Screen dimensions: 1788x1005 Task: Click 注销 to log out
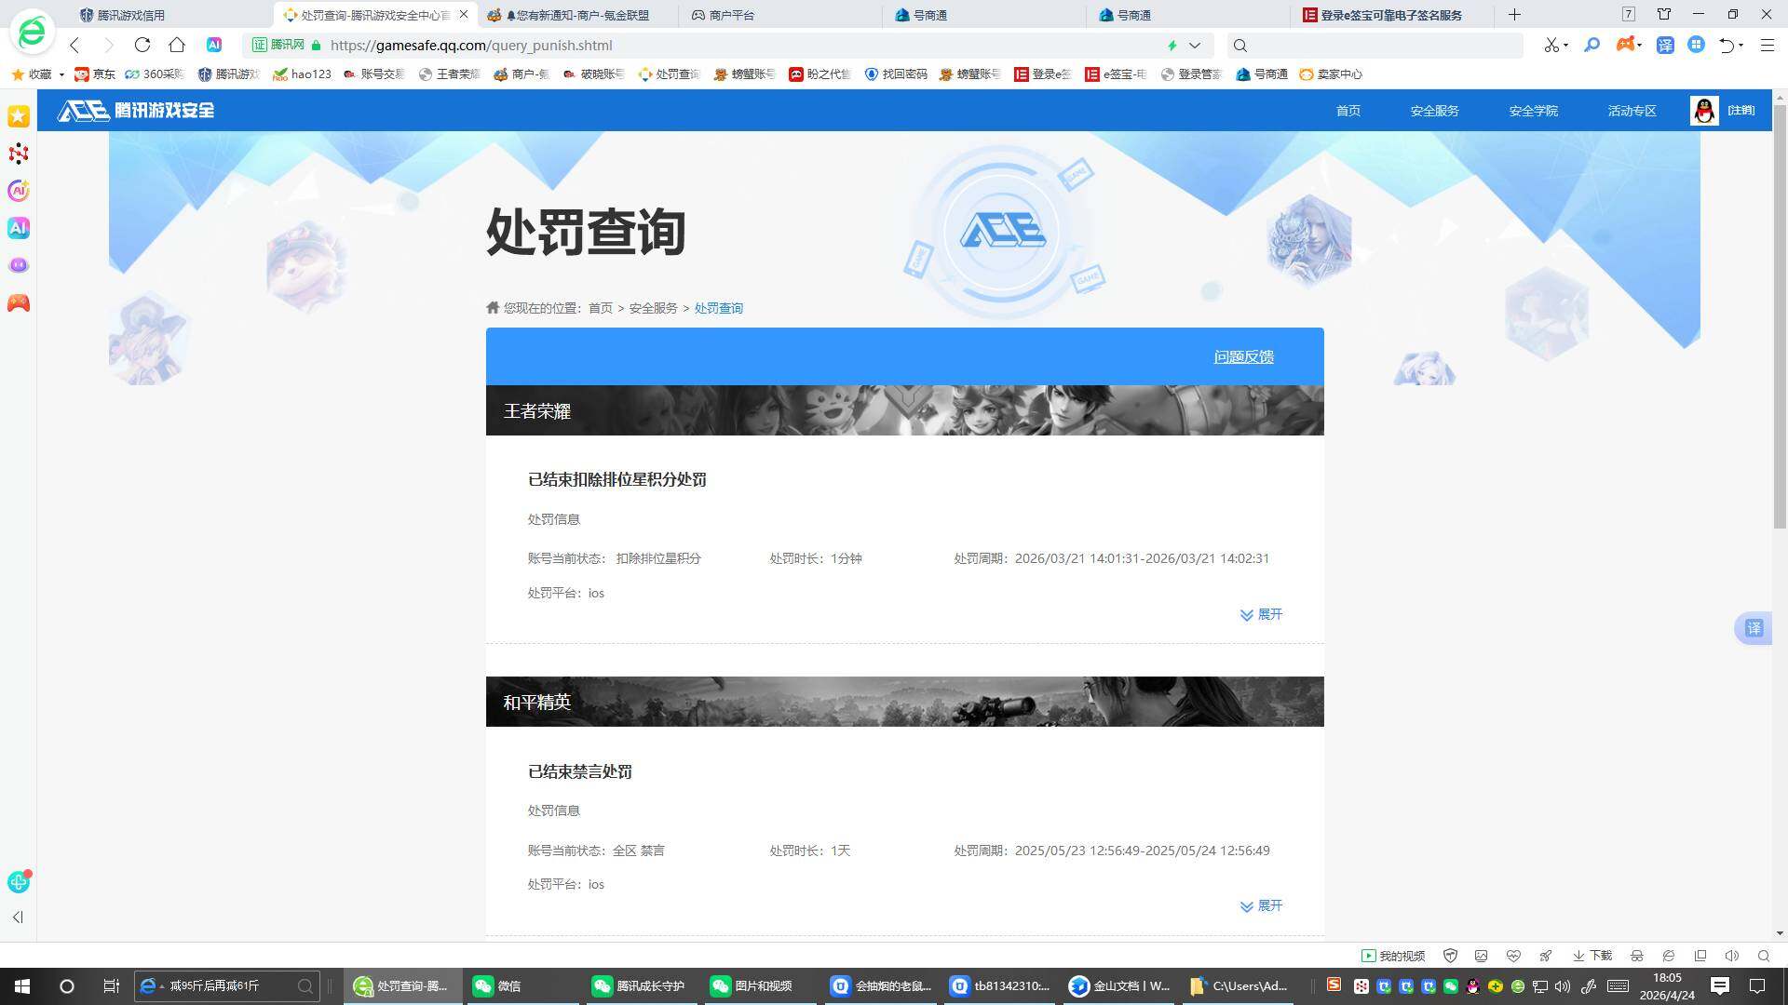tap(1740, 110)
